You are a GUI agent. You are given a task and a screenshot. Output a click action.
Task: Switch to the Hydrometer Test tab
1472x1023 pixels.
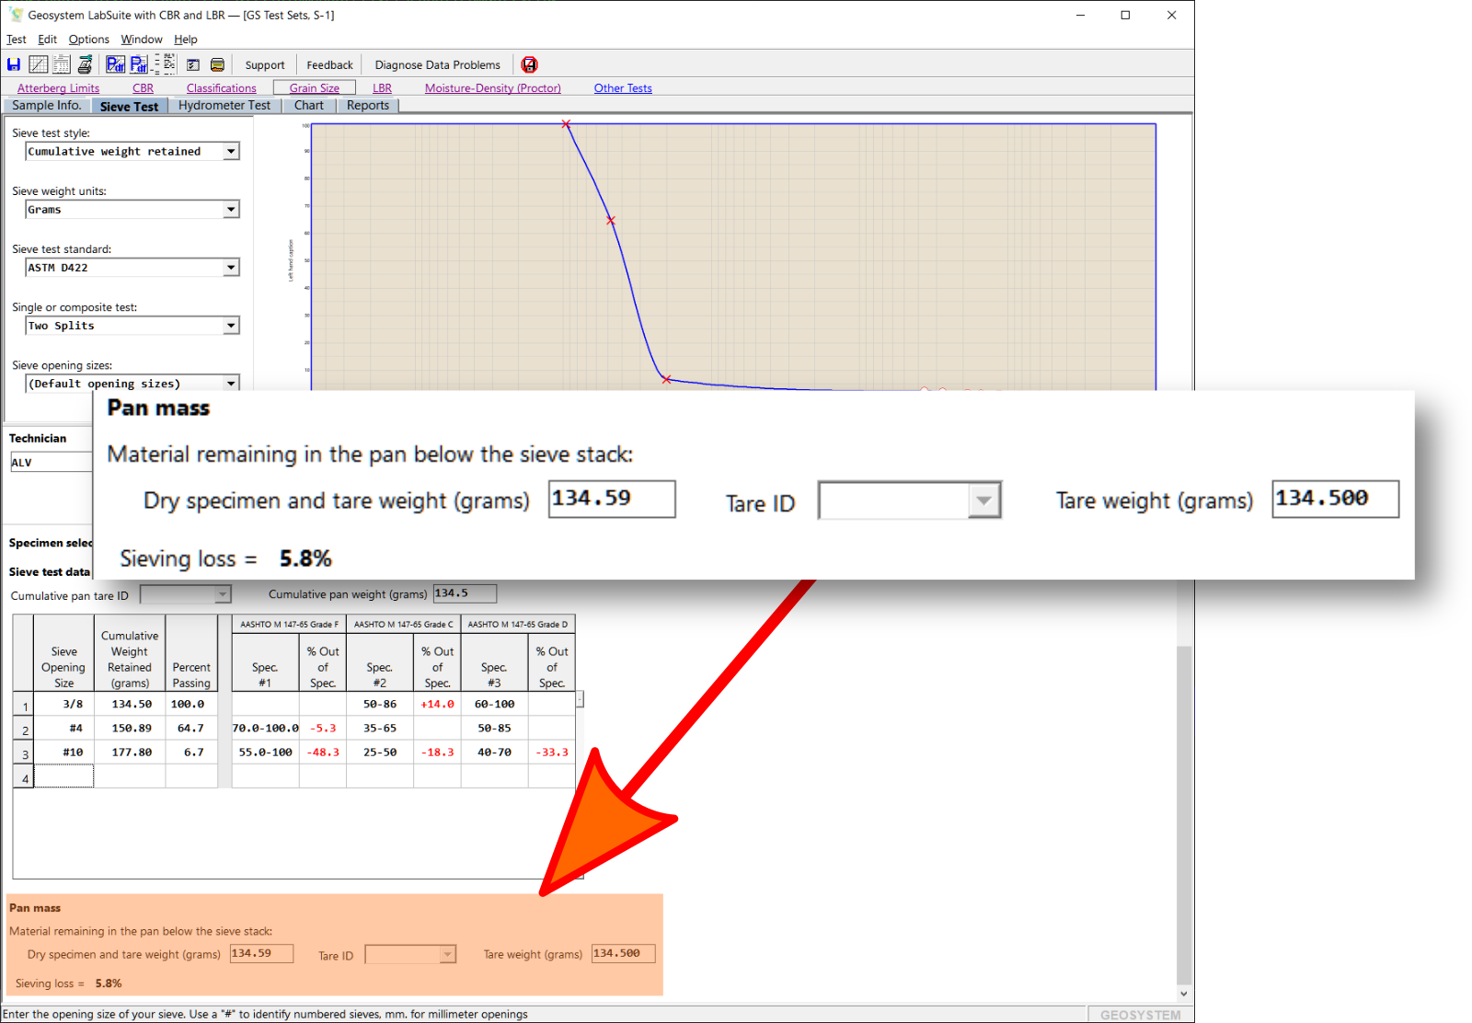point(224,106)
